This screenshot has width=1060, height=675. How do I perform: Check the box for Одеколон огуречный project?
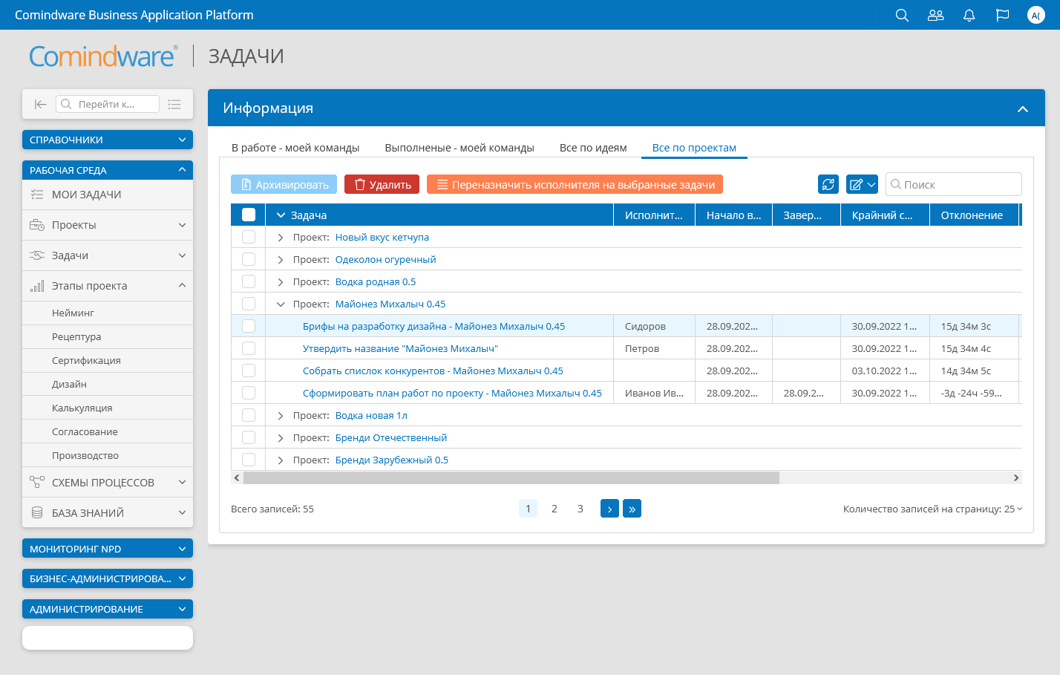[249, 259]
